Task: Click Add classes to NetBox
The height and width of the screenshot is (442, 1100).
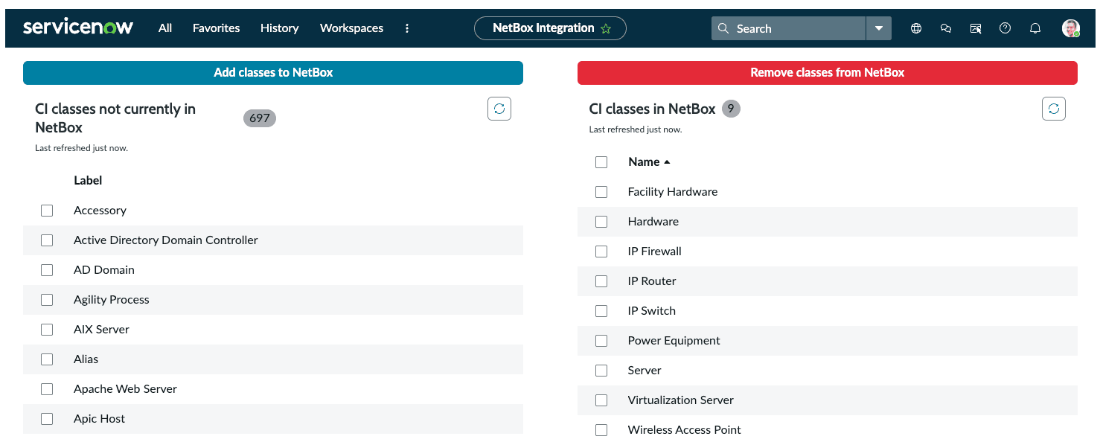Action: click(x=273, y=72)
